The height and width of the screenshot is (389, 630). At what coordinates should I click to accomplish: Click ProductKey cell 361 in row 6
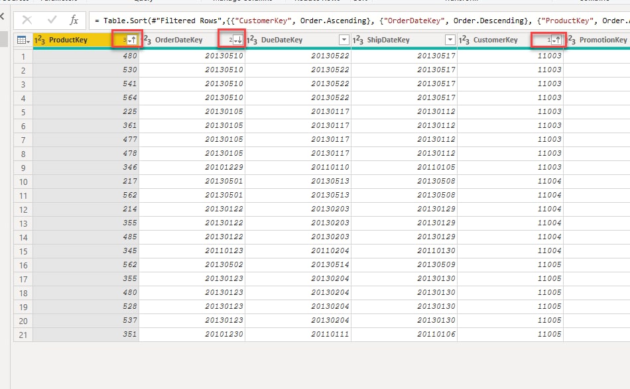point(86,125)
